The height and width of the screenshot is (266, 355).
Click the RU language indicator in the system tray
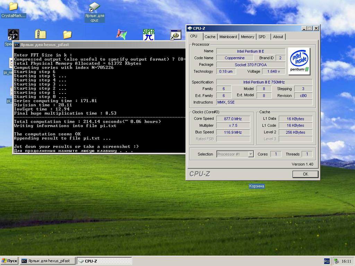pyautogui.click(x=327, y=261)
